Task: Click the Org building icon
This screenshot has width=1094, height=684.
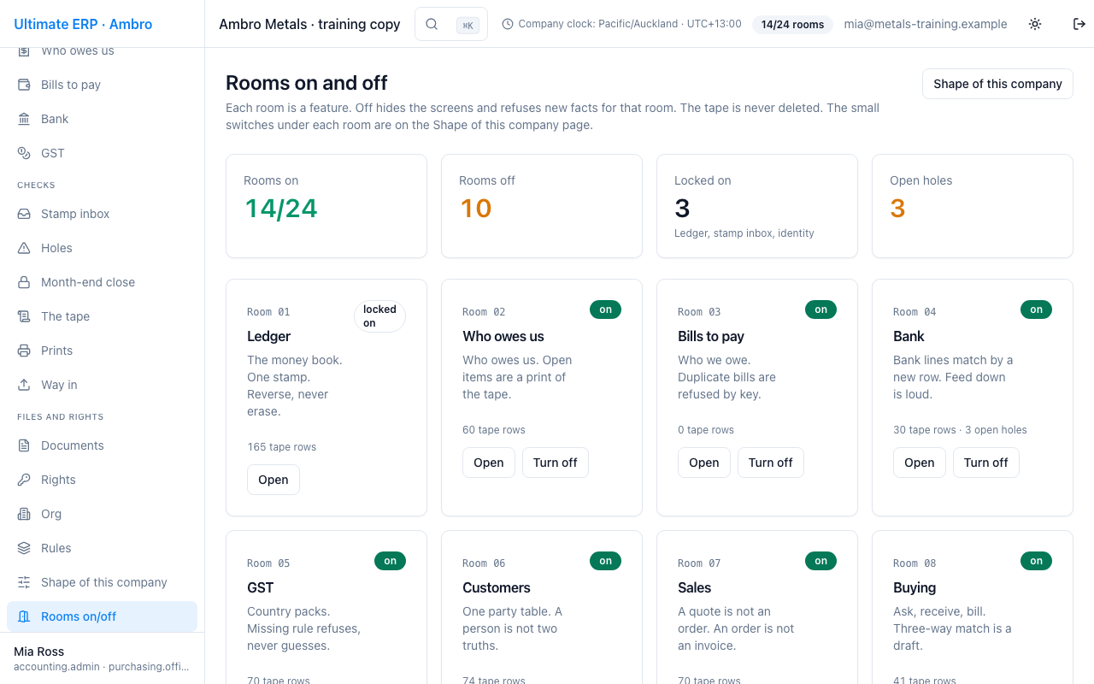Action: (x=24, y=514)
